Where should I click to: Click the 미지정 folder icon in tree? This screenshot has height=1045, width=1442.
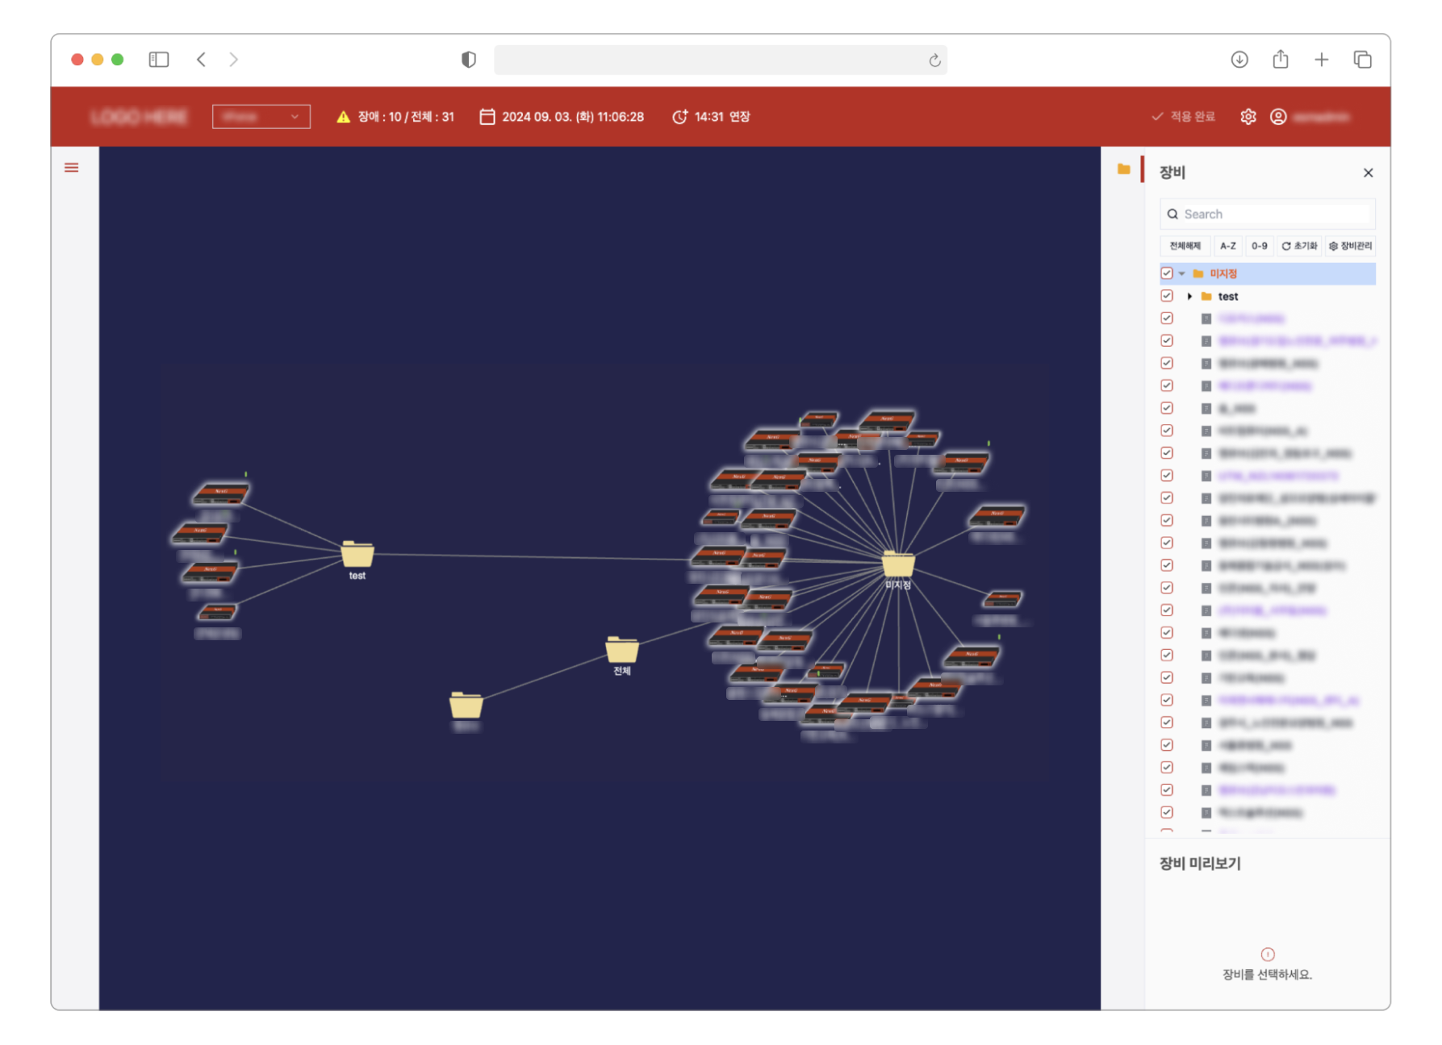click(x=1197, y=273)
